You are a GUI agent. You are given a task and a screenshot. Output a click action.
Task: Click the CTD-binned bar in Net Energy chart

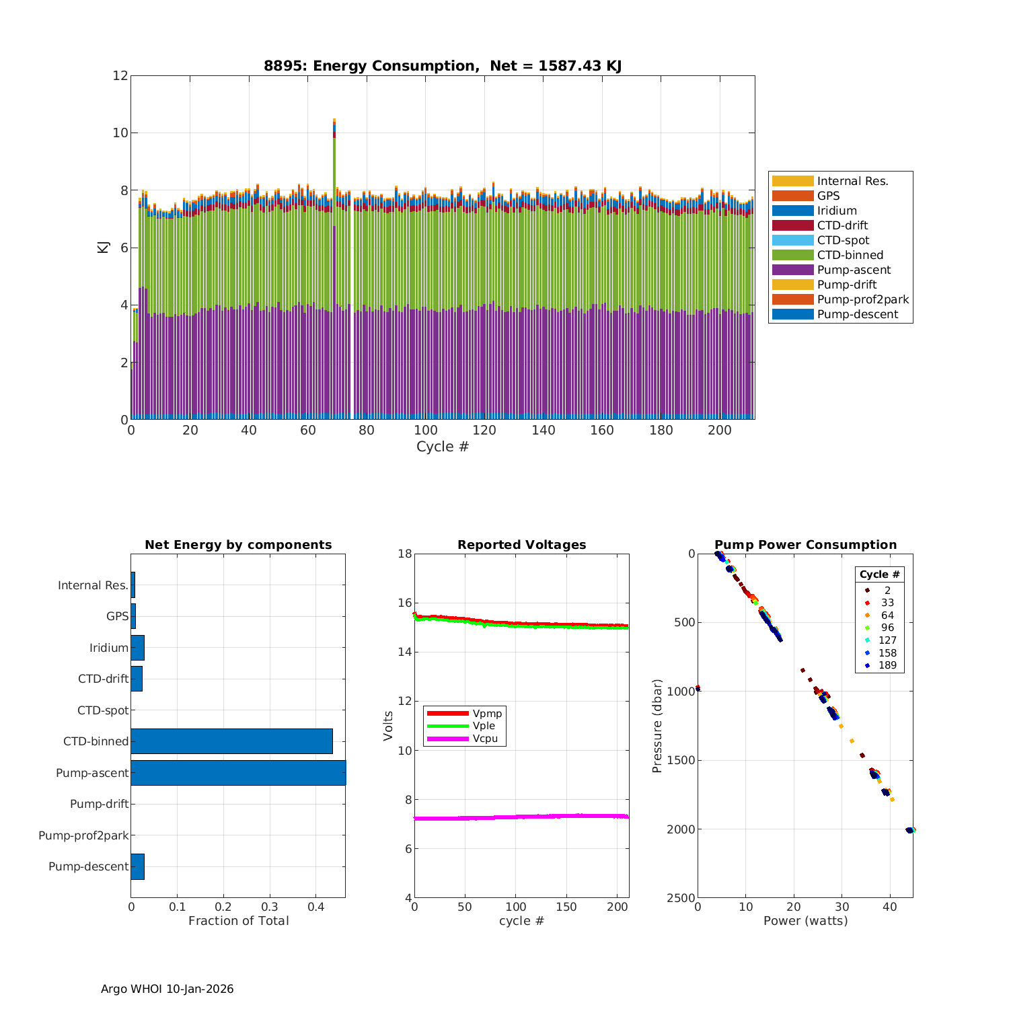pyautogui.click(x=231, y=741)
